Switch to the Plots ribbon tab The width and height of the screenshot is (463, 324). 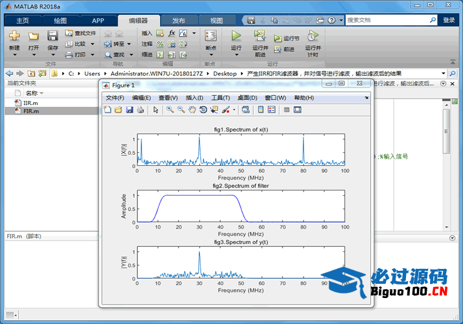click(x=60, y=20)
